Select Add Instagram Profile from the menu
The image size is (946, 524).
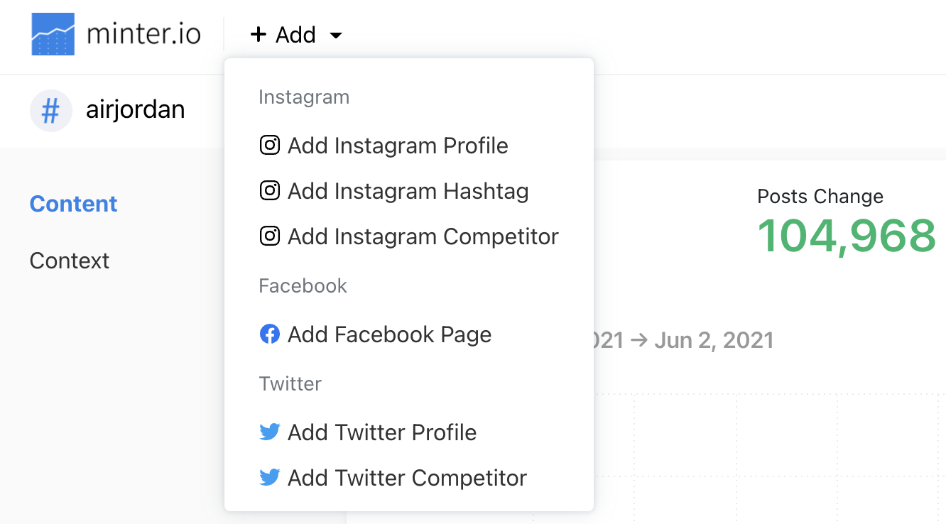[x=398, y=146]
